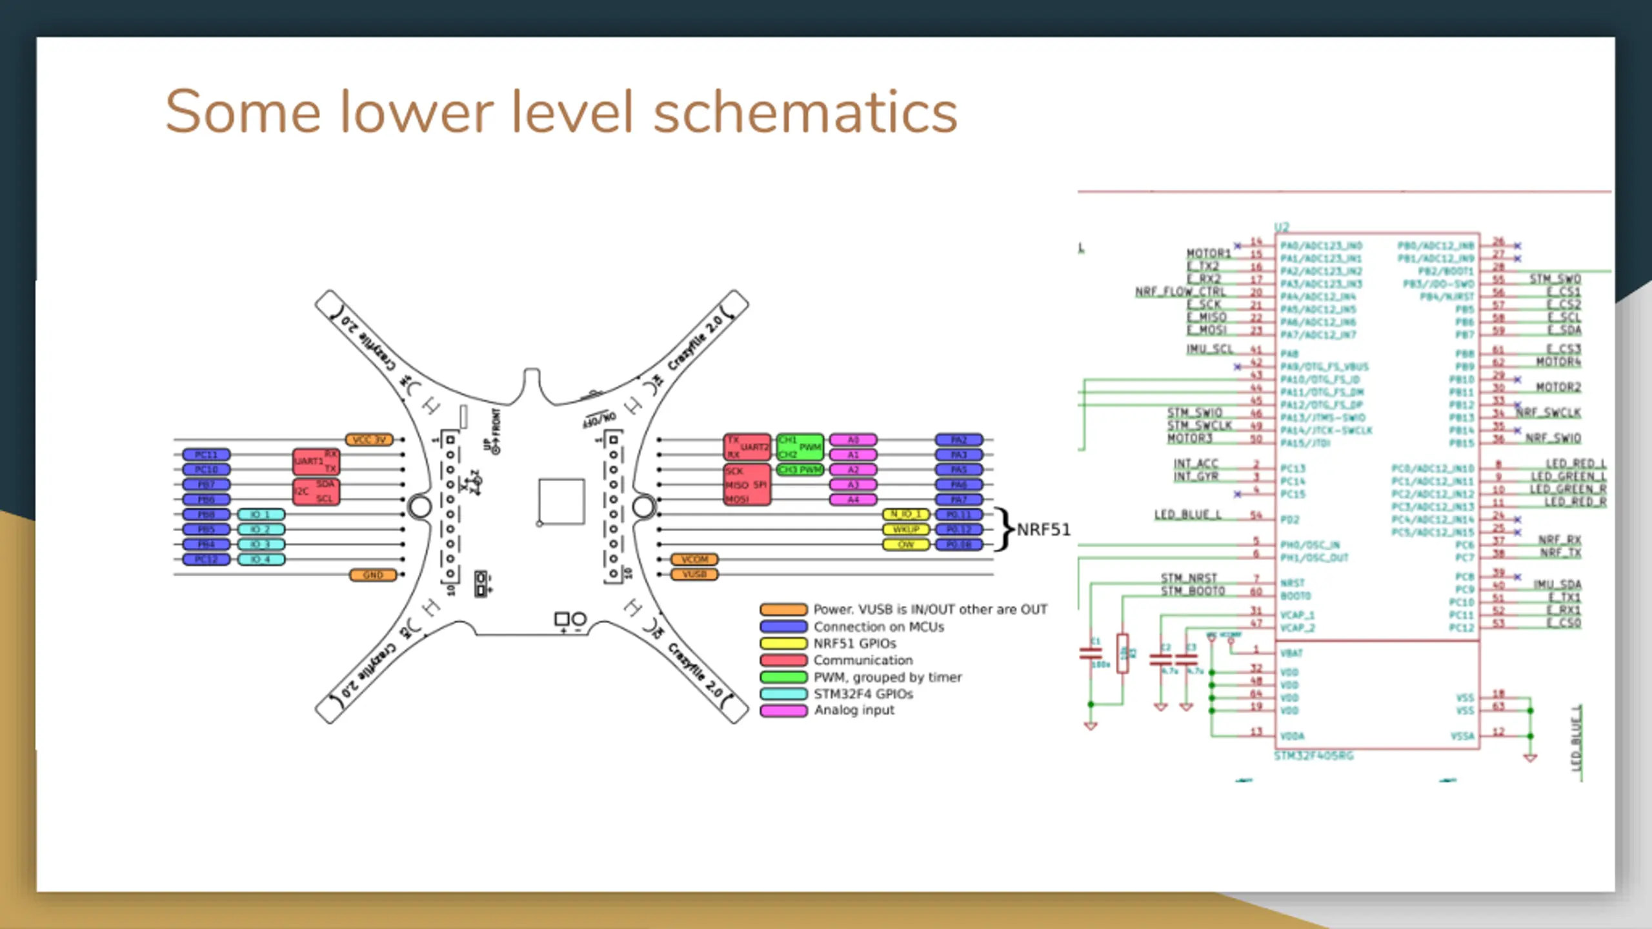Click the red SPI SCK MISO MOSI block
The height and width of the screenshot is (929, 1652).
(747, 484)
